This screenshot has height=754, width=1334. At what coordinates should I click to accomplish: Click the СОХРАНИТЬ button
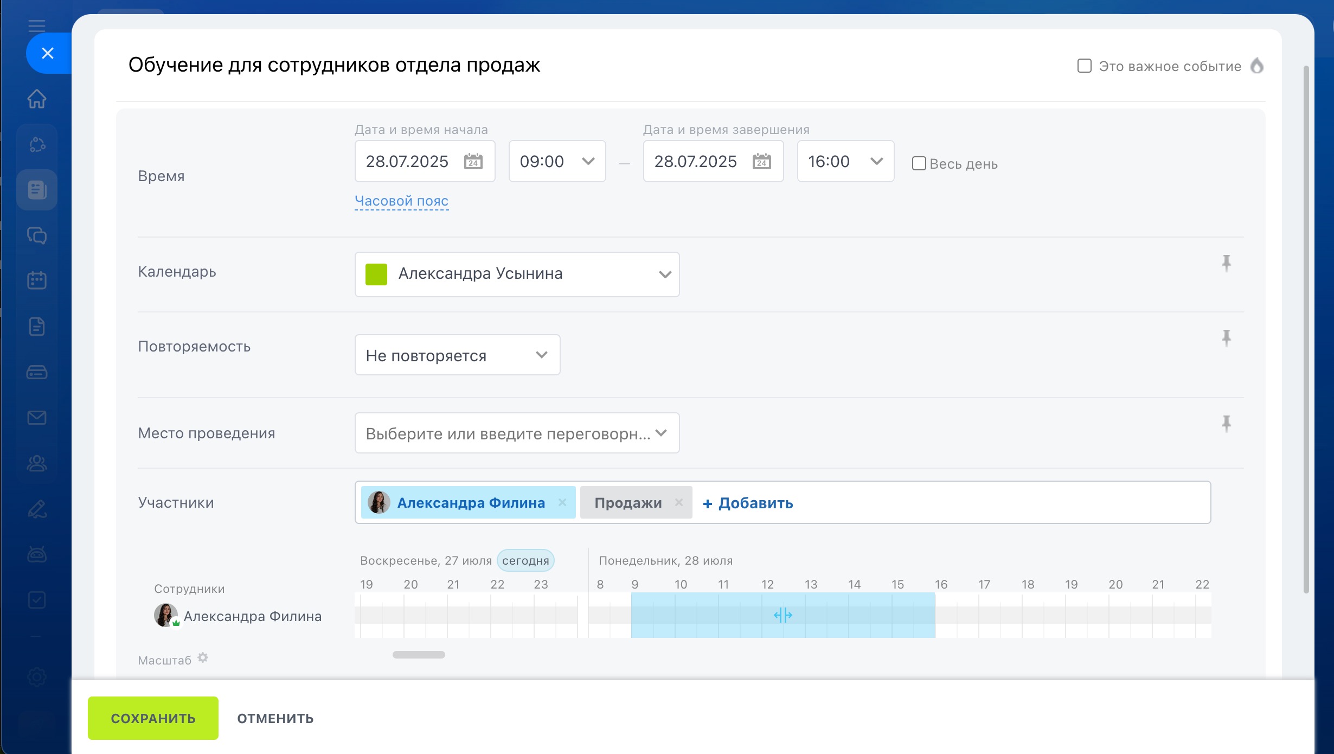pos(153,718)
